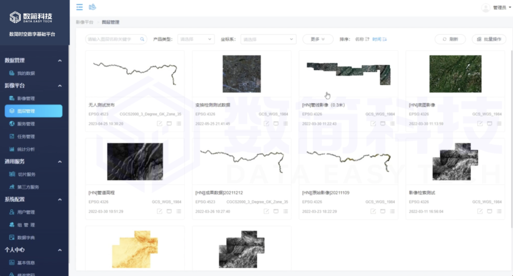Collapse the 系统配置 sidebar section
Screen dimensions: 513x276
pyautogui.click(x=60, y=200)
